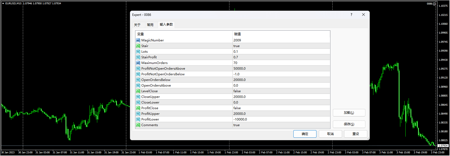Select the StairProfit value field 0.7

[236, 57]
